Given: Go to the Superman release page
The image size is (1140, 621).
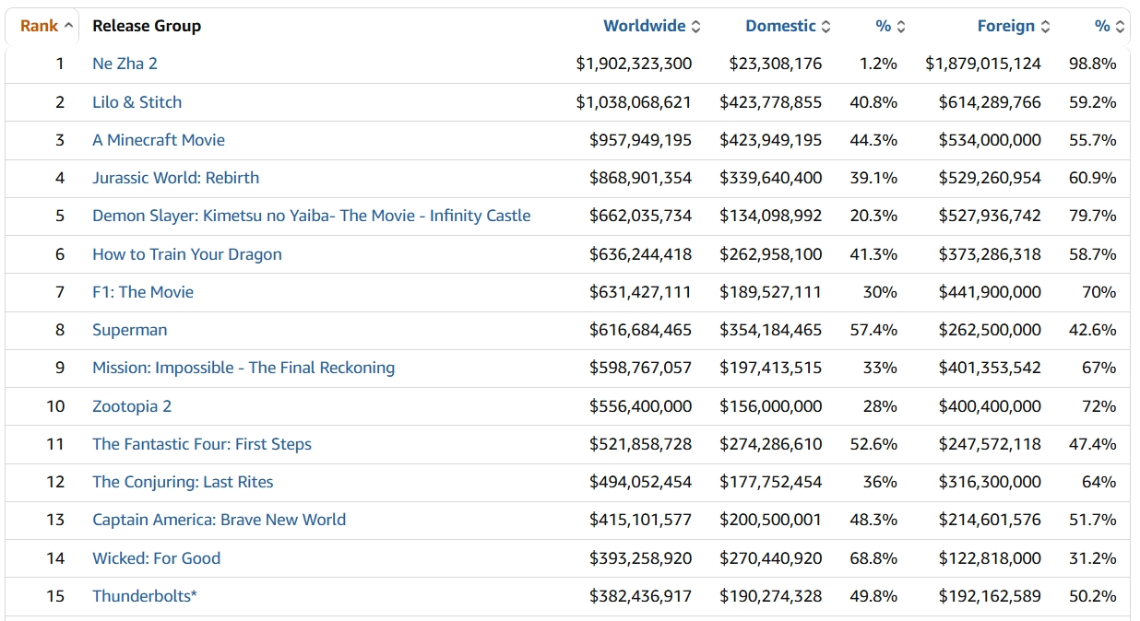Looking at the screenshot, I should tap(129, 330).
